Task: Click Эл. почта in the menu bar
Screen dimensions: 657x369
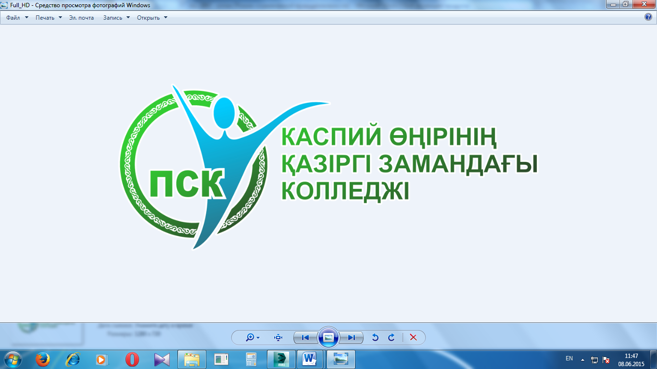Action: pos(81,17)
